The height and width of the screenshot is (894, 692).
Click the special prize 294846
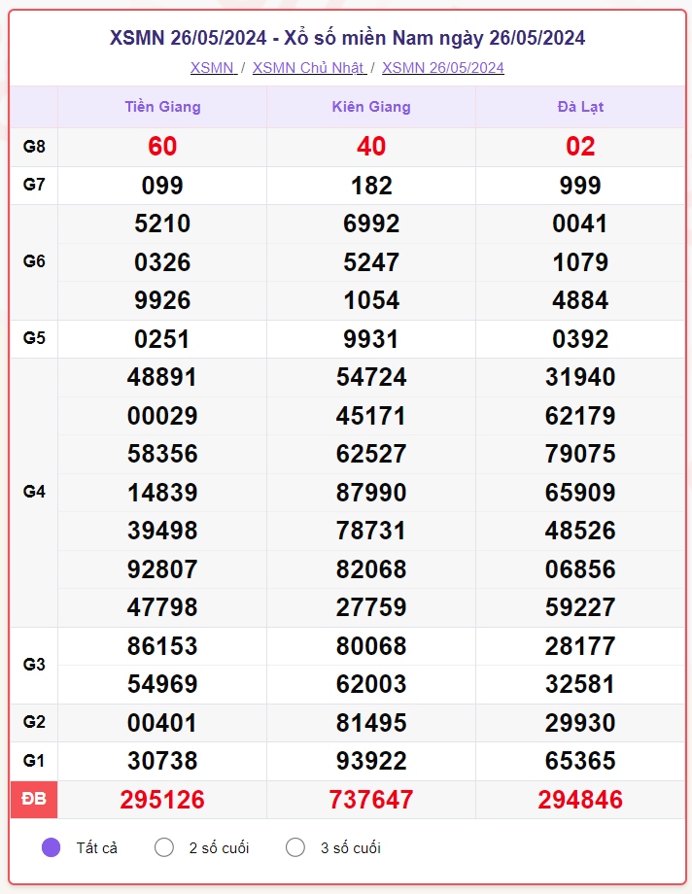[580, 800]
